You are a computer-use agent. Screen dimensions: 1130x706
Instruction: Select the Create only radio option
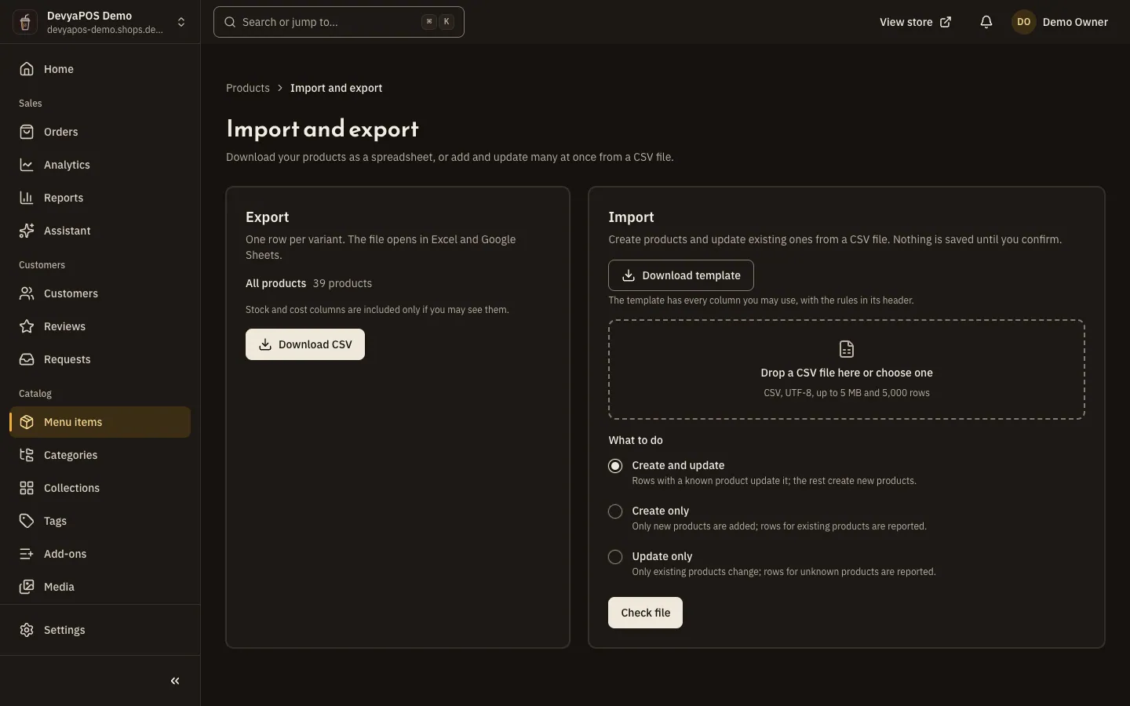click(615, 511)
